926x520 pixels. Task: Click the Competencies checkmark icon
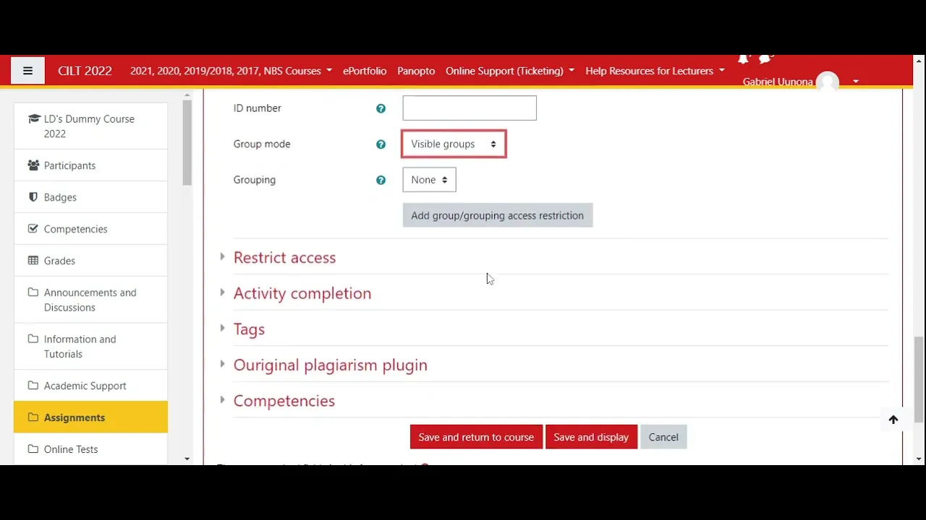(x=33, y=229)
